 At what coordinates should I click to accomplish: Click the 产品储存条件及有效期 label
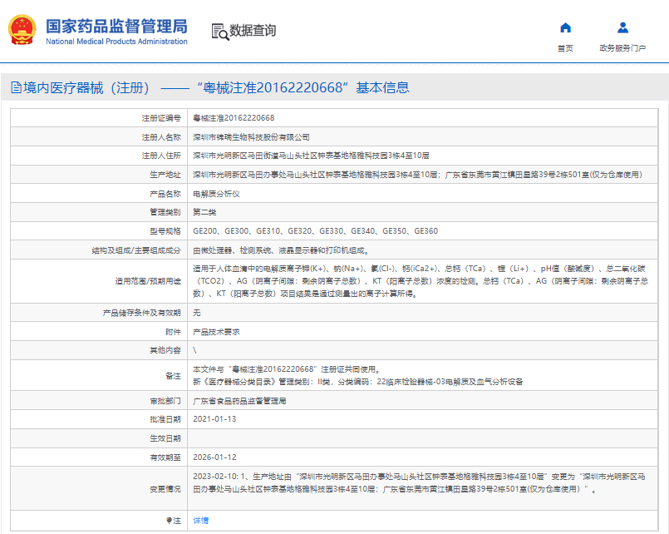[141, 313]
